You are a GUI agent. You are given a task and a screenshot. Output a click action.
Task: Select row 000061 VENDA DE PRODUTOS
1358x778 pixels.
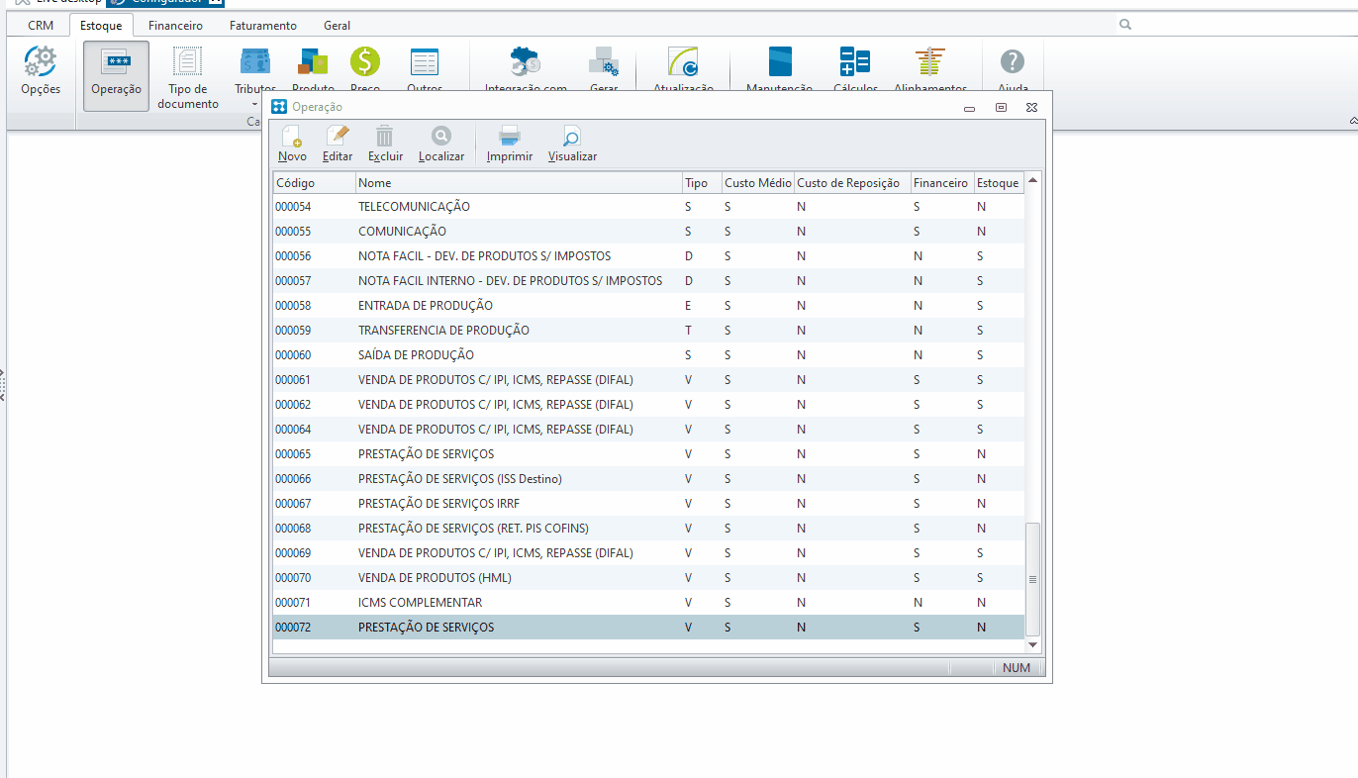(x=495, y=380)
